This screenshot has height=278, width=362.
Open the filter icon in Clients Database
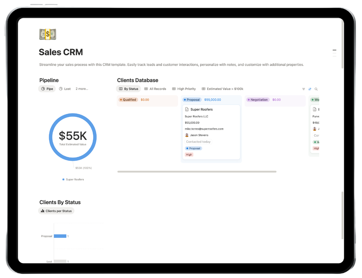(x=304, y=89)
